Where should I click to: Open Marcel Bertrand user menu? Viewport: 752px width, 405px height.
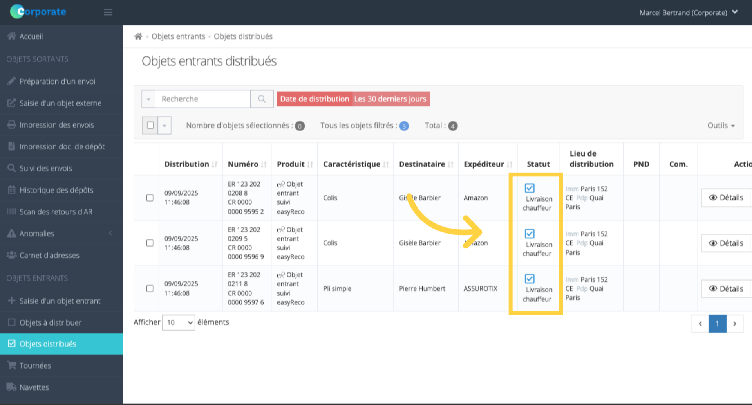689,13
